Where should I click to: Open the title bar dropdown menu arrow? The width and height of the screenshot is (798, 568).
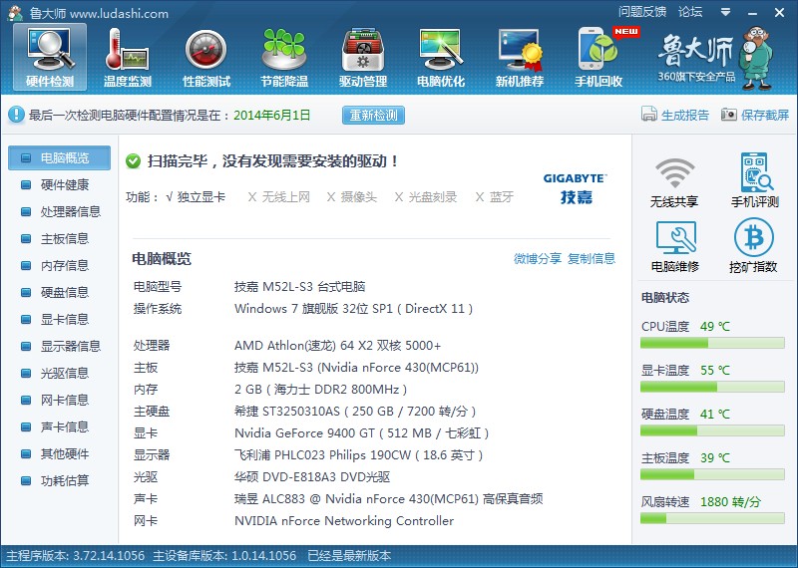tap(720, 12)
